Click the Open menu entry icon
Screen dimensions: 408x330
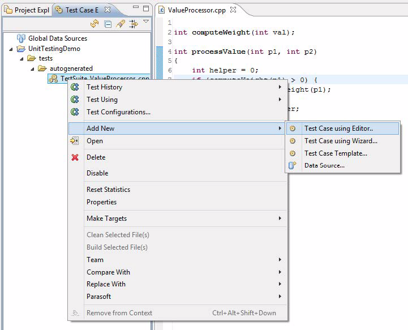(x=75, y=141)
